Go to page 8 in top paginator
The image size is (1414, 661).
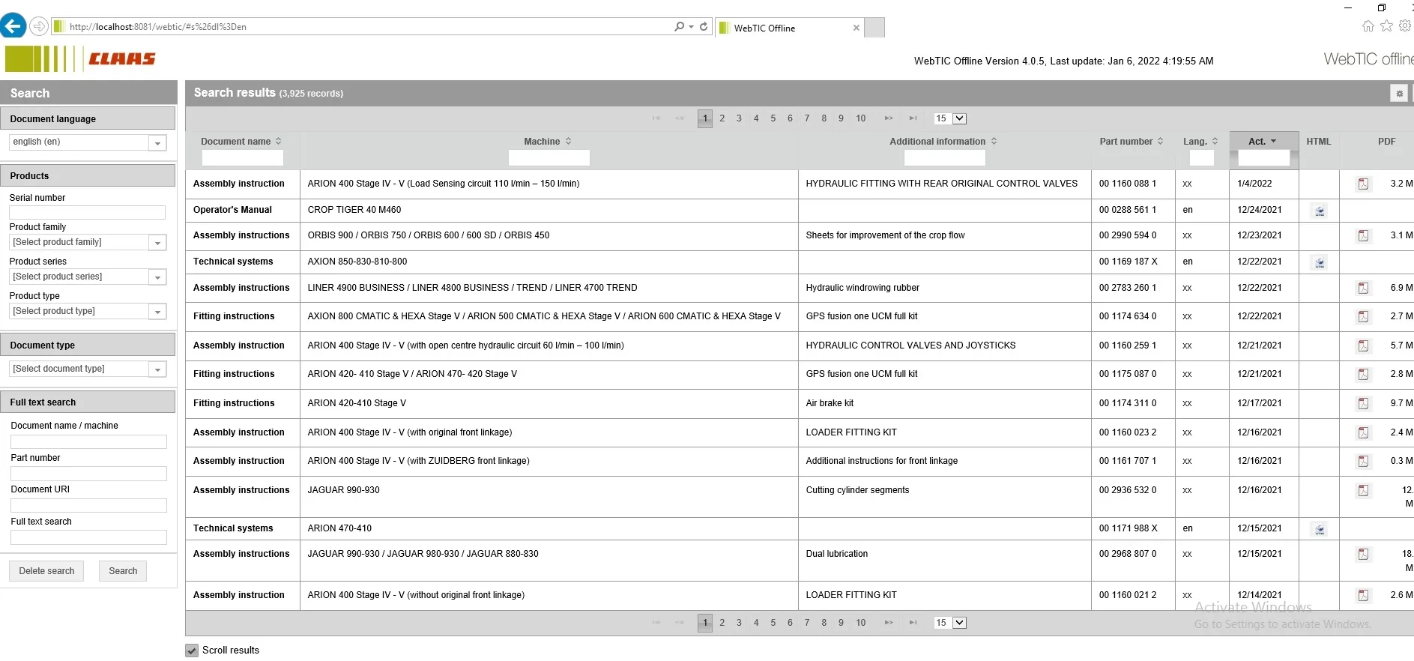click(824, 118)
